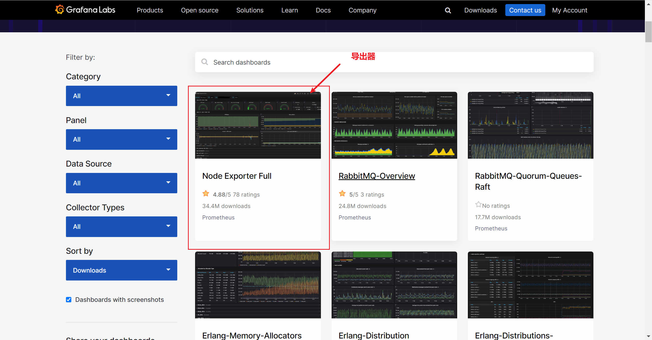Click the '24.8M downloads' text
652x340 pixels.
362,206
